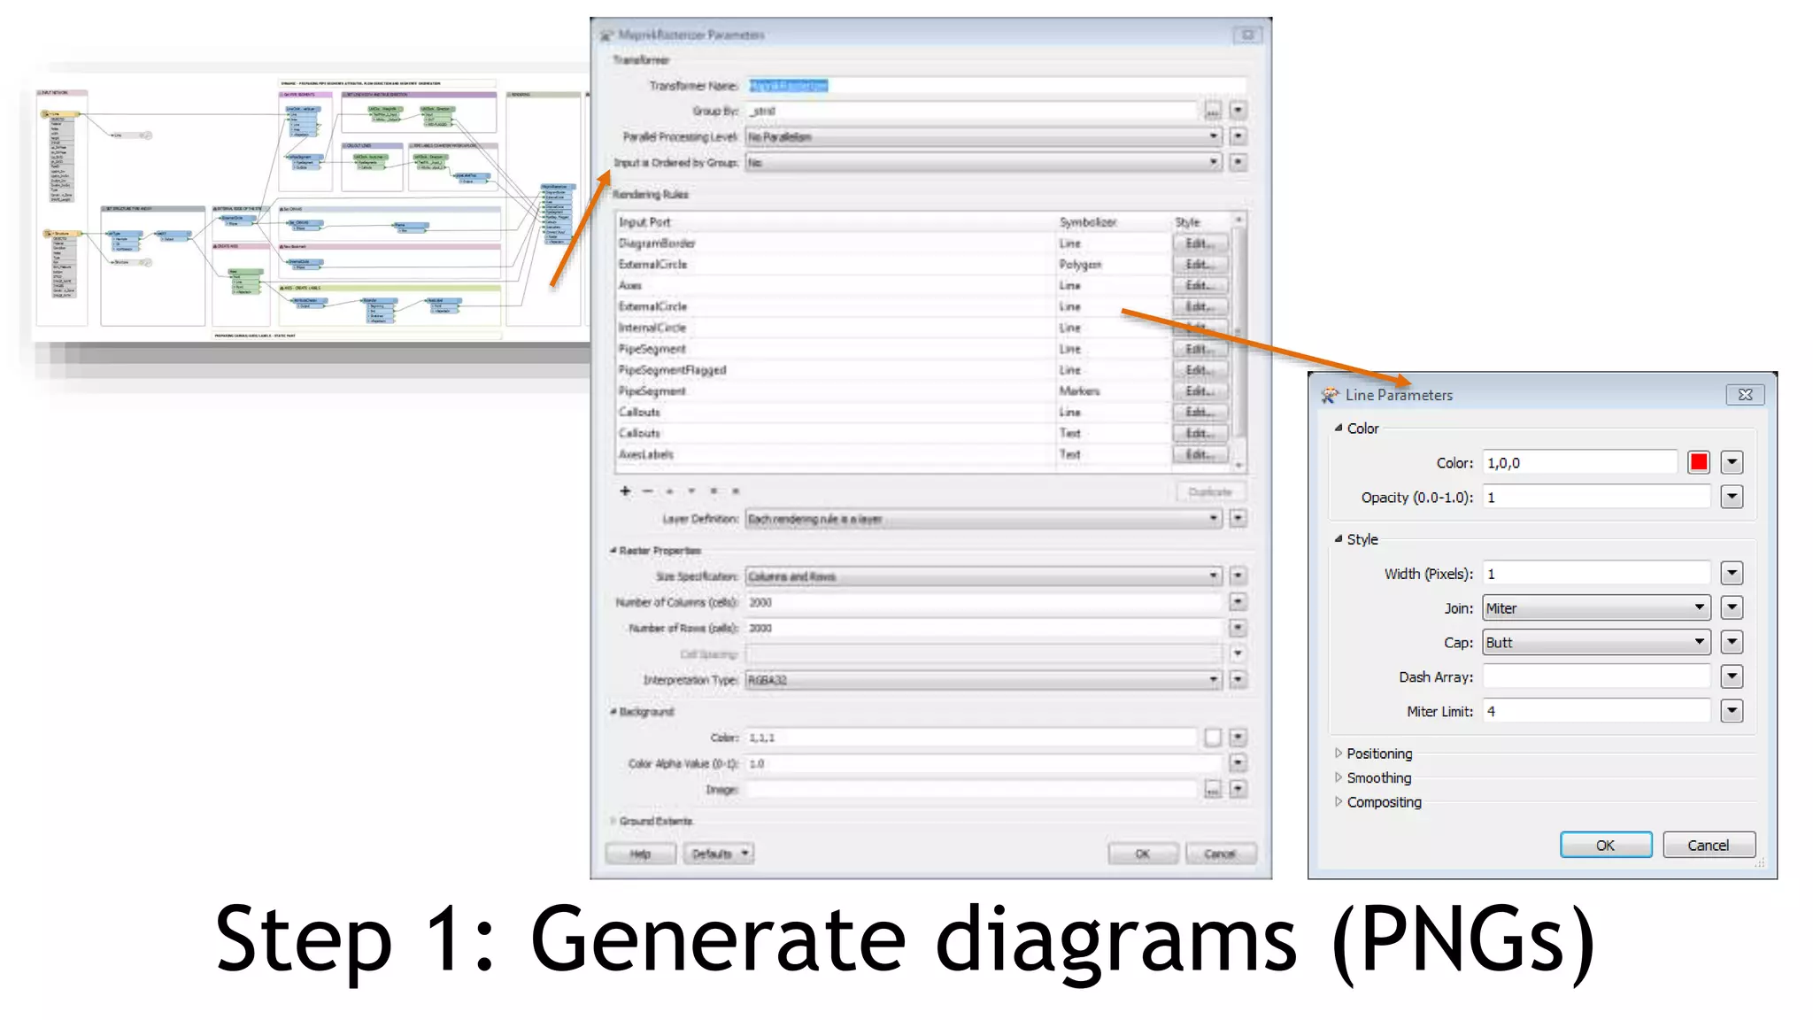Remove selected rendering rule with minus icon

click(x=647, y=491)
